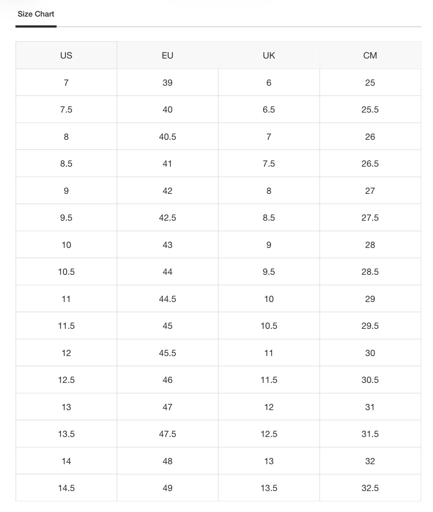
Task: Click the 31 CM cell
Action: click(x=370, y=407)
